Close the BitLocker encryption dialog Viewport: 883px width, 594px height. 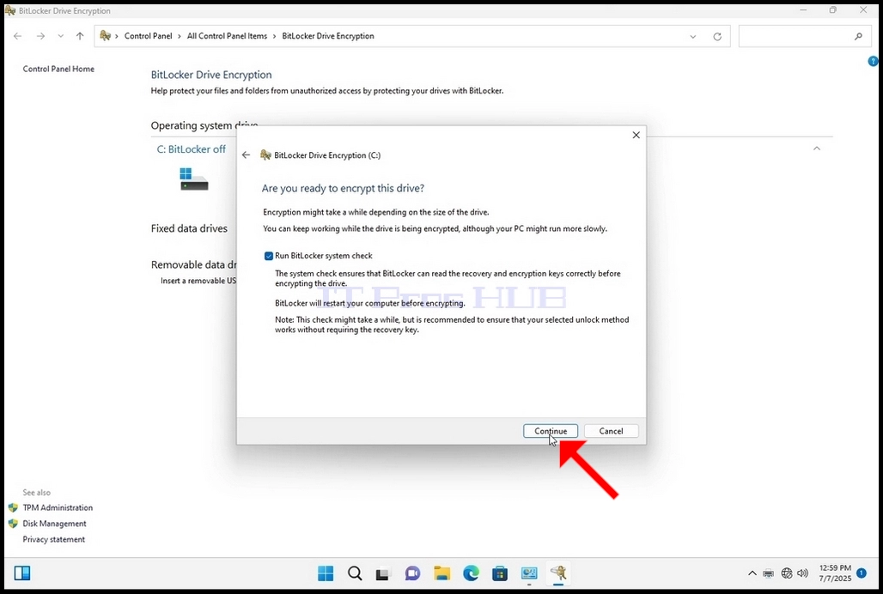(636, 135)
